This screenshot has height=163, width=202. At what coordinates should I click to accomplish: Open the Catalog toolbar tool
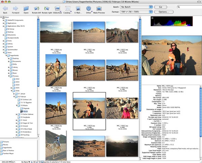pos(68,8)
